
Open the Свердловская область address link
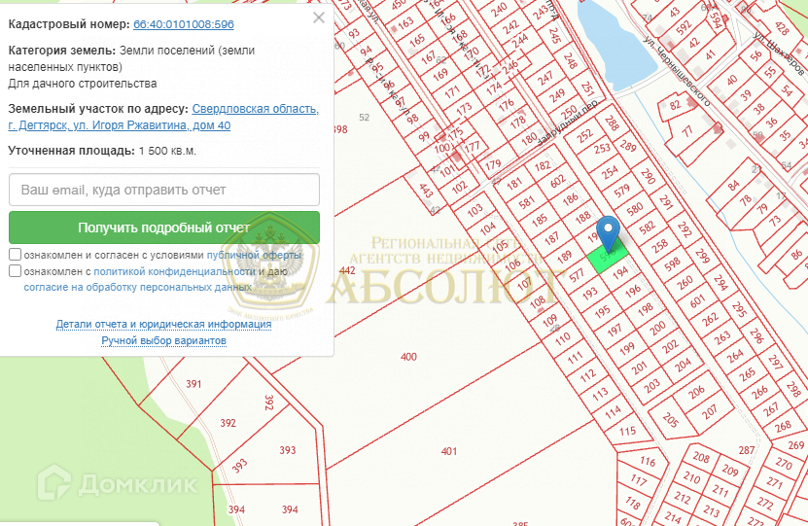[255, 109]
